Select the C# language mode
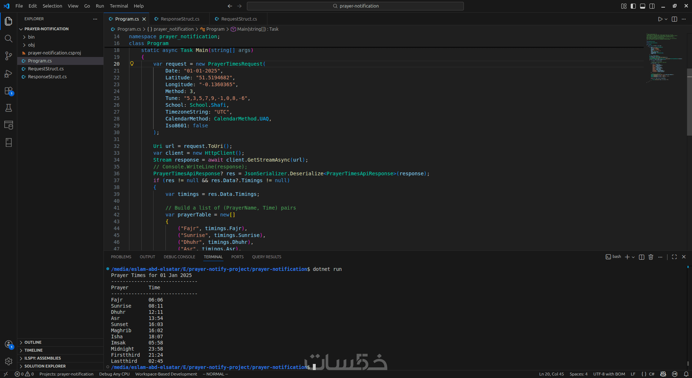 [652, 374]
